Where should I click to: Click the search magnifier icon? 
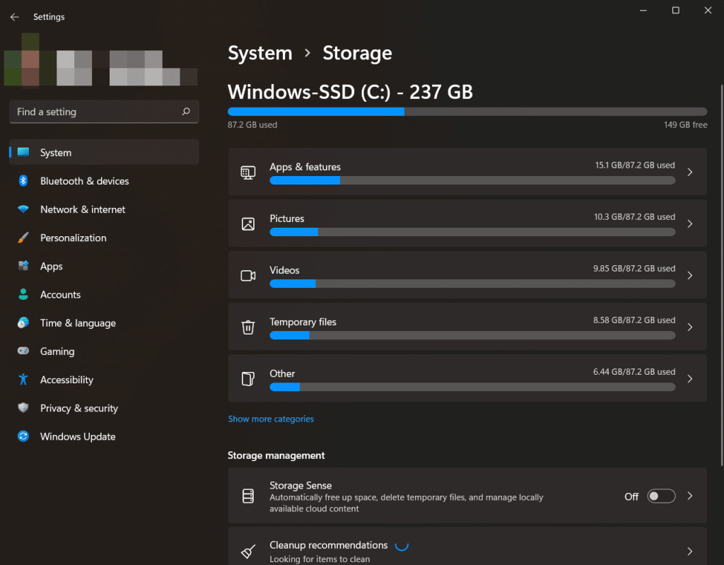186,112
